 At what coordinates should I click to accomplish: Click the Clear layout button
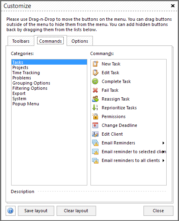click(76, 211)
